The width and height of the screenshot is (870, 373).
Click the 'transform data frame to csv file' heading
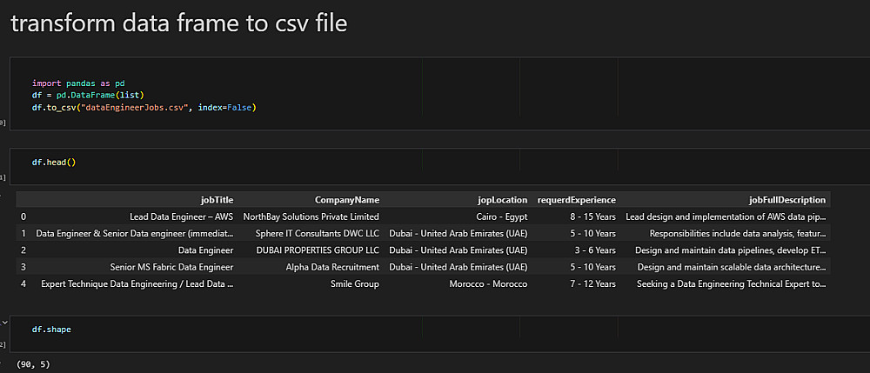(x=178, y=24)
